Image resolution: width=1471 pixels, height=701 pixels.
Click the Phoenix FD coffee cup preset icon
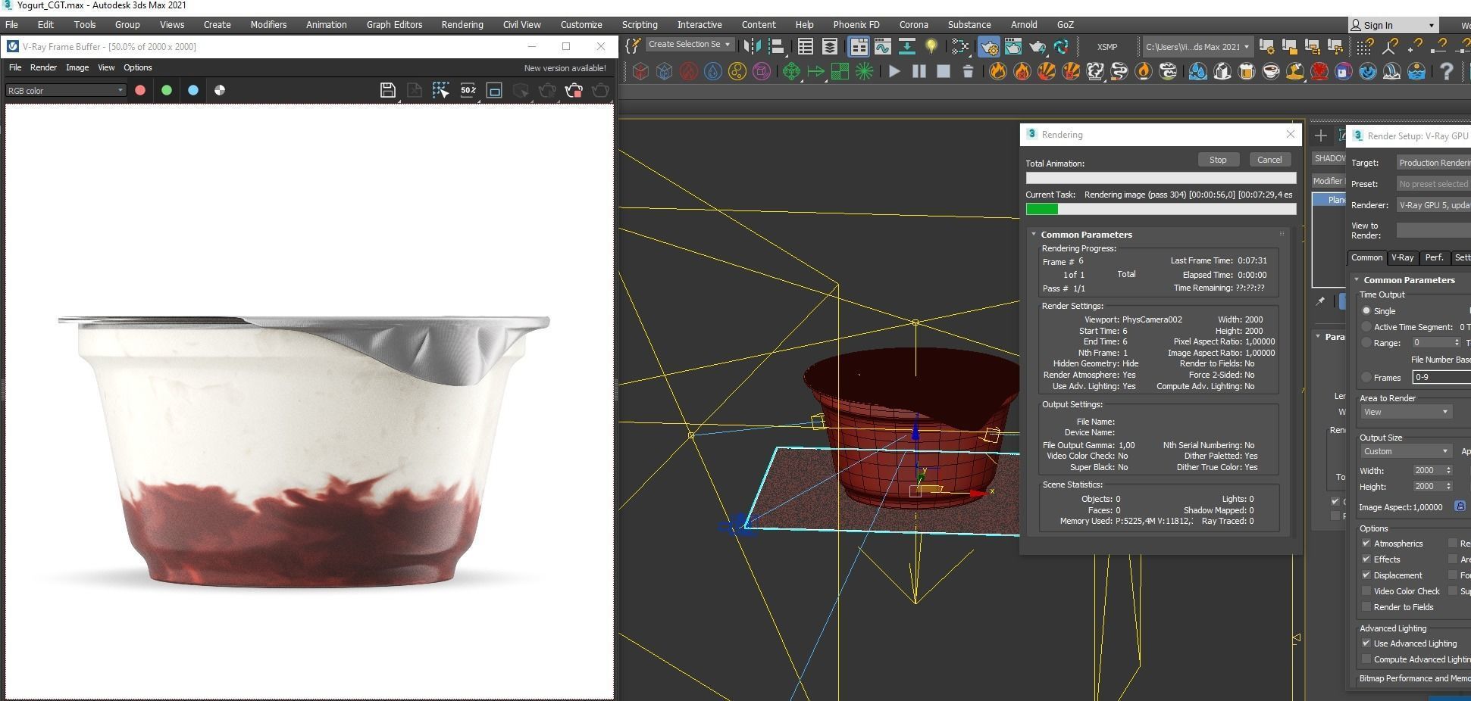coord(1271,71)
